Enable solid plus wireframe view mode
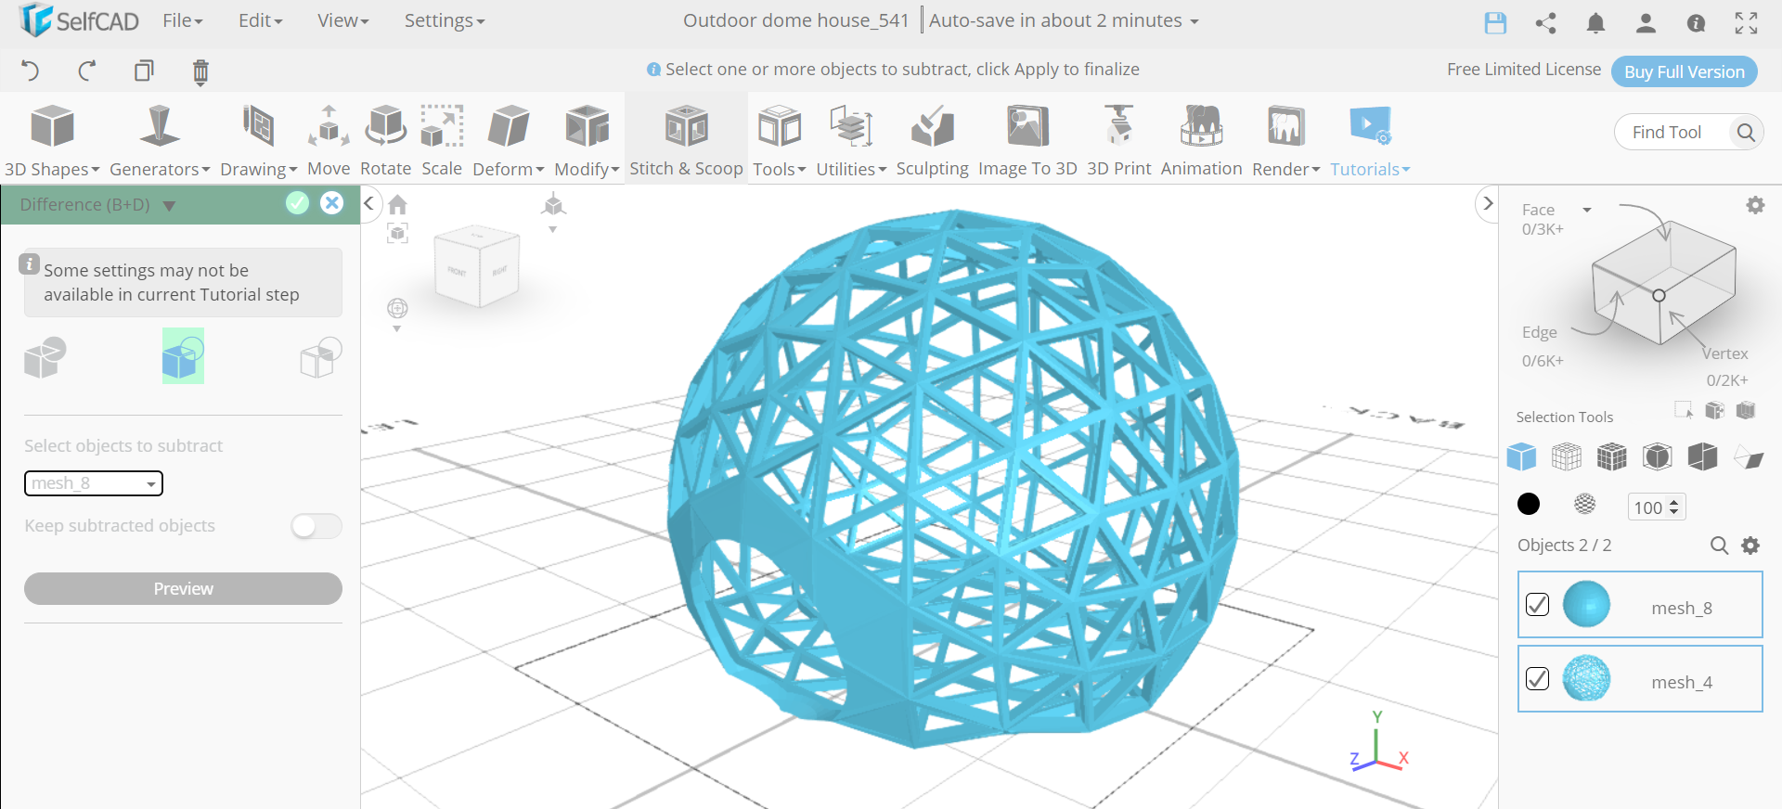This screenshot has height=809, width=1782. click(1612, 456)
